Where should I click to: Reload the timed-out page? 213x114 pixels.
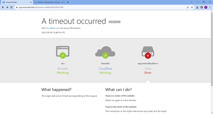[11, 7]
